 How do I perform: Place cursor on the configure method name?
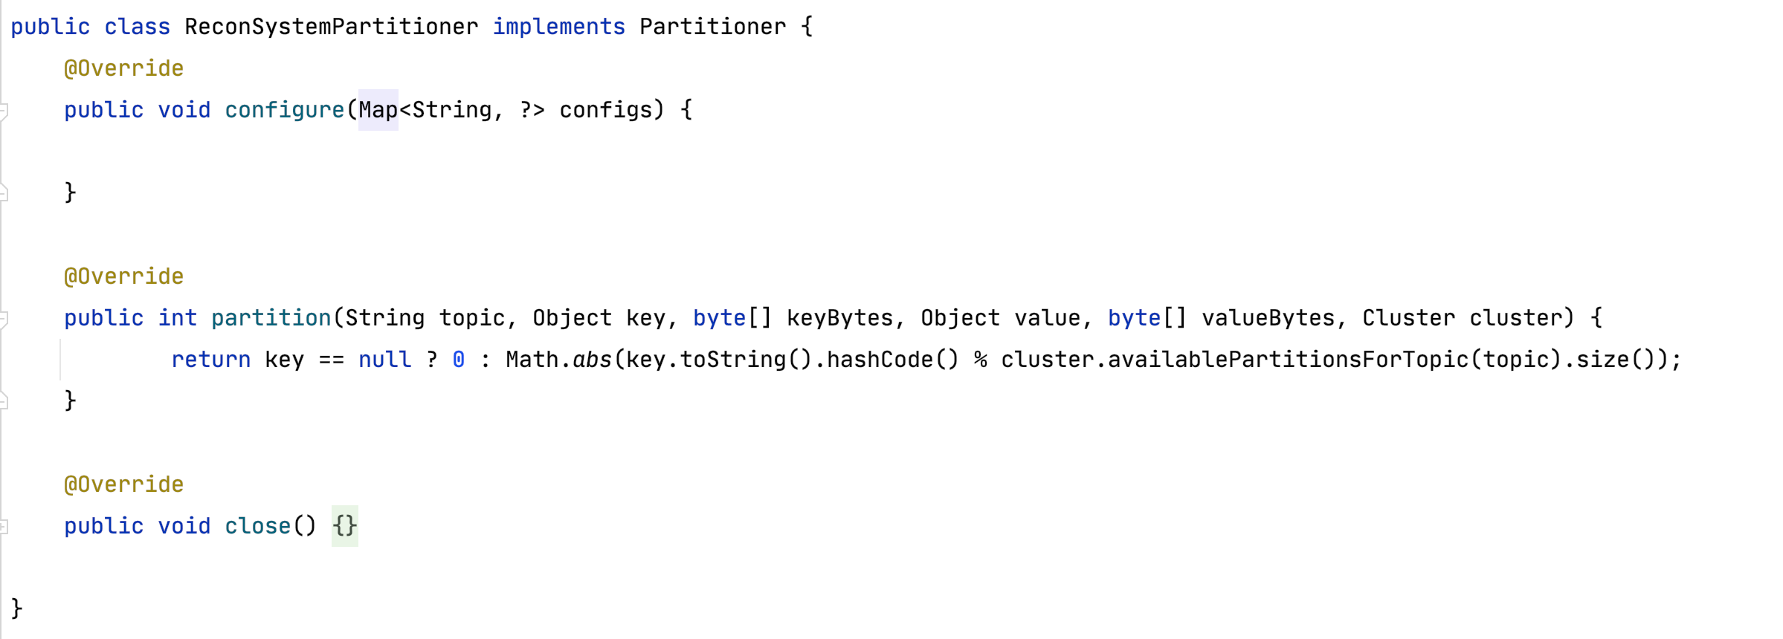[285, 110]
